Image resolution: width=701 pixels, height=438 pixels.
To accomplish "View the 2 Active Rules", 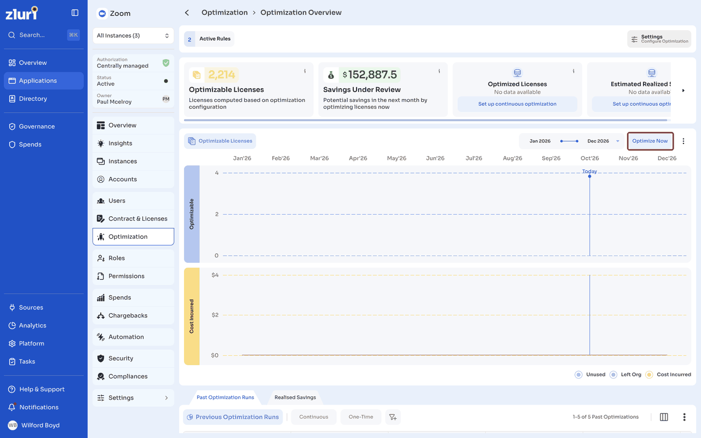I will coord(209,39).
